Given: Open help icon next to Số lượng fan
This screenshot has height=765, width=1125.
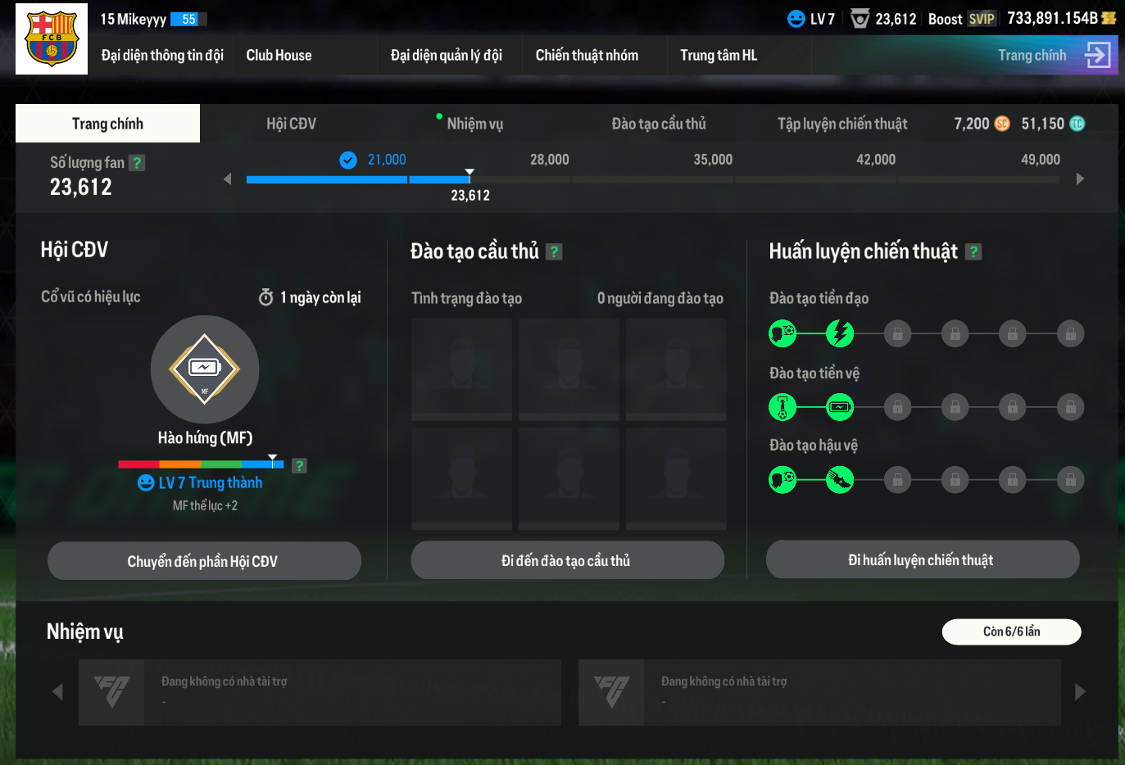Looking at the screenshot, I should point(137,163).
